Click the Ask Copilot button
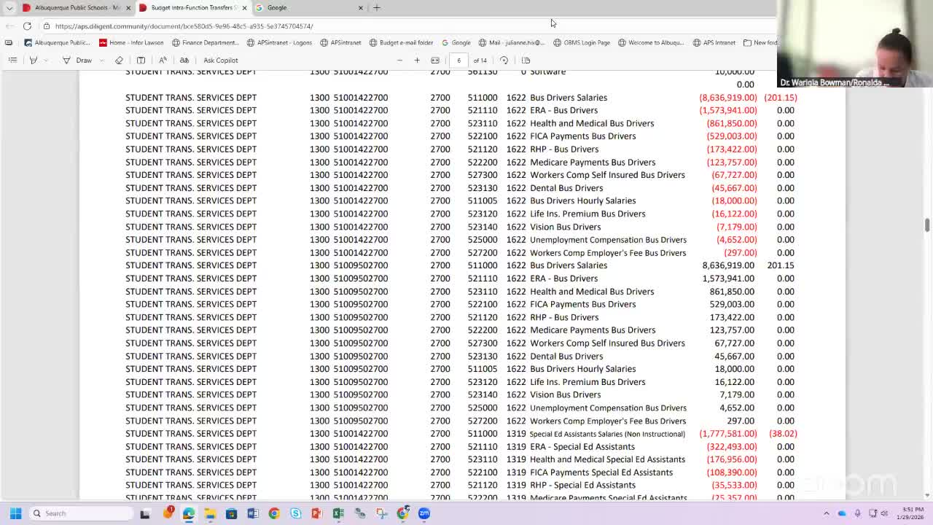Viewport: 933px width, 525px height. [220, 60]
